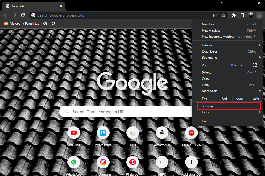Click the forward navigation arrow
Viewport: 265px width, 176px height.
tap(14, 15)
